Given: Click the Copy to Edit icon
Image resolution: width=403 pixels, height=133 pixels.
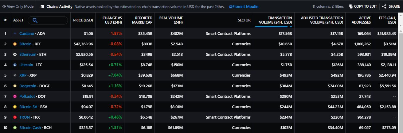Looking at the screenshot, I should [x=351, y=6].
